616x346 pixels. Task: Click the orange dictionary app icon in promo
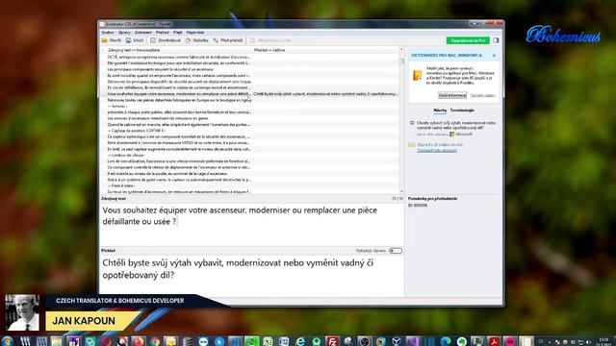(417, 75)
